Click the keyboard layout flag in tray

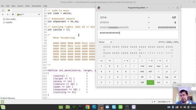point(177,107)
